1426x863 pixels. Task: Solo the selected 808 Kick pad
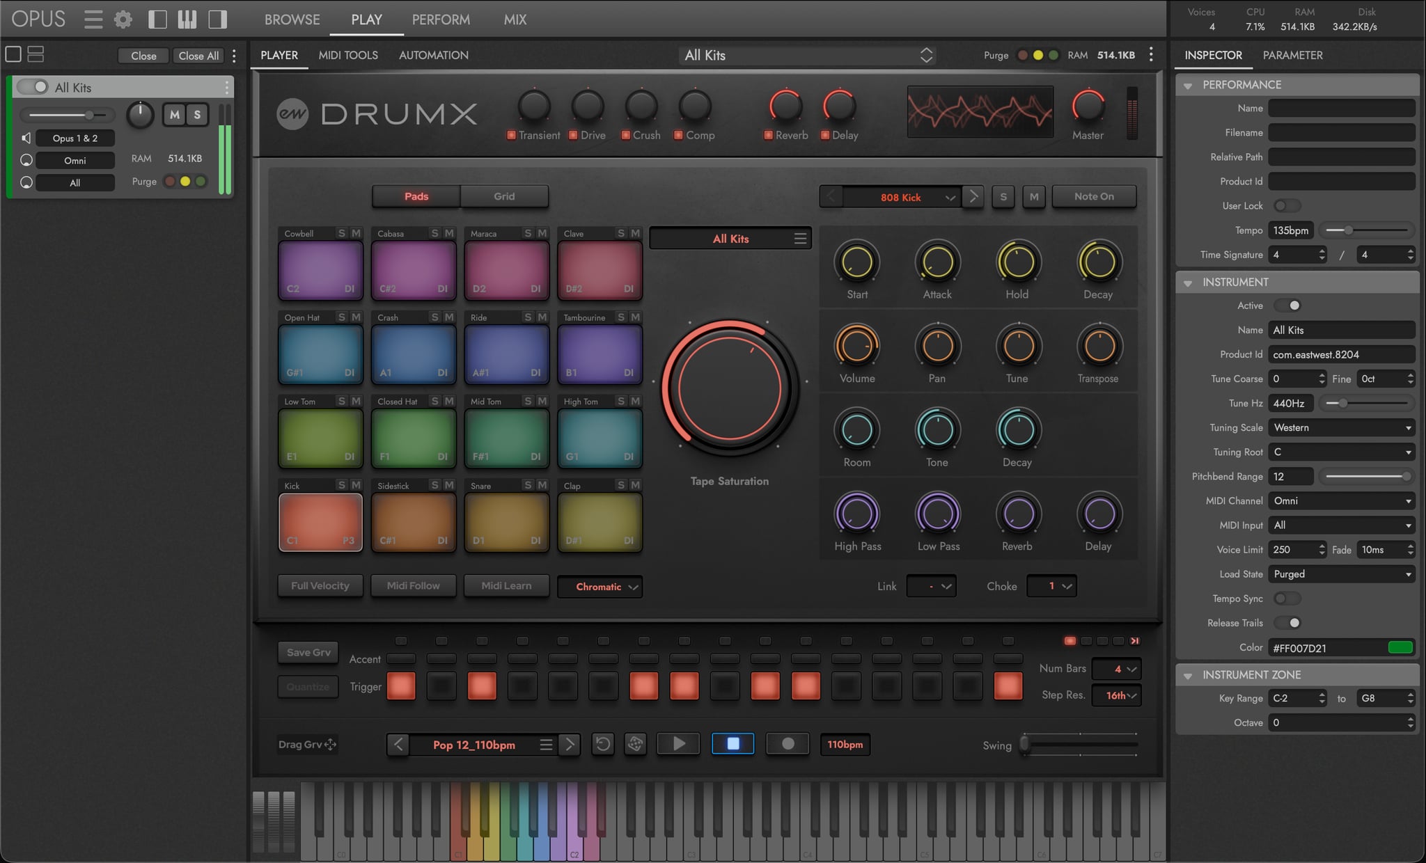(1003, 197)
